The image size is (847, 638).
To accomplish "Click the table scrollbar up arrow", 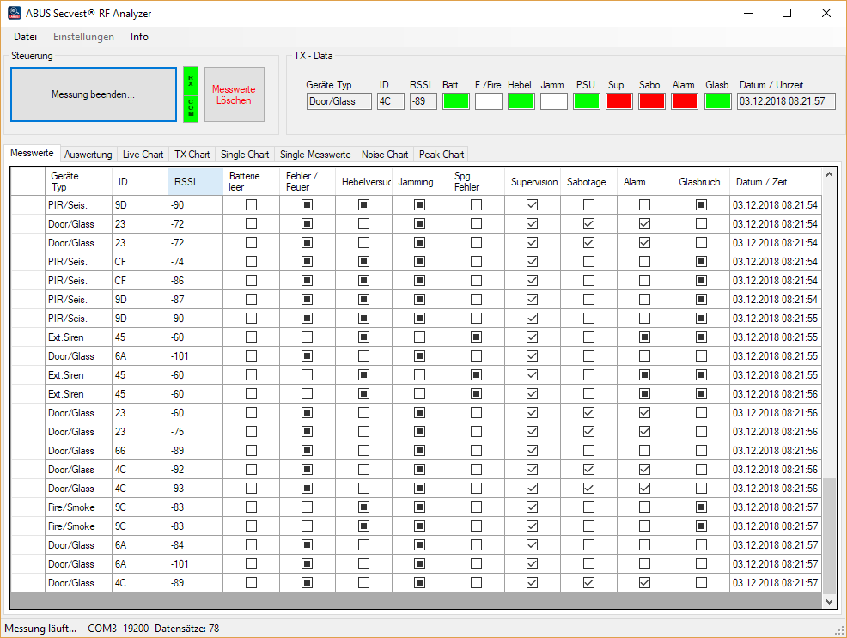I will point(829,175).
